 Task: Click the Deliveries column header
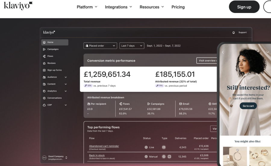pyautogui.click(x=181, y=138)
